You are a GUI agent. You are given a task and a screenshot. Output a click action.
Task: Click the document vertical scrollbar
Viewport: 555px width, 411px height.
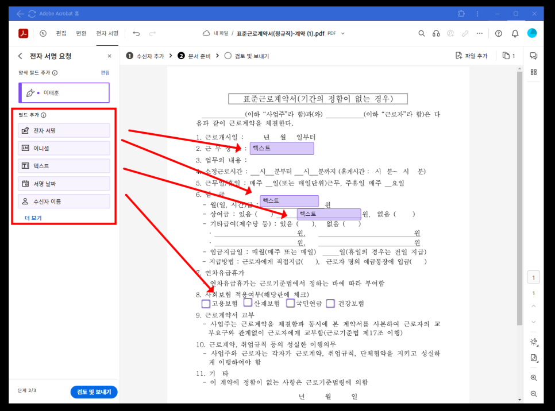tap(519, 198)
